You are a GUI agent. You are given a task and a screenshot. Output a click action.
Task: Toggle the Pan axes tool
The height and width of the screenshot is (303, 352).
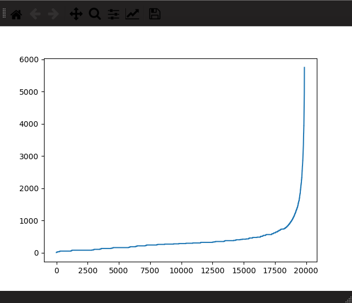(x=76, y=14)
